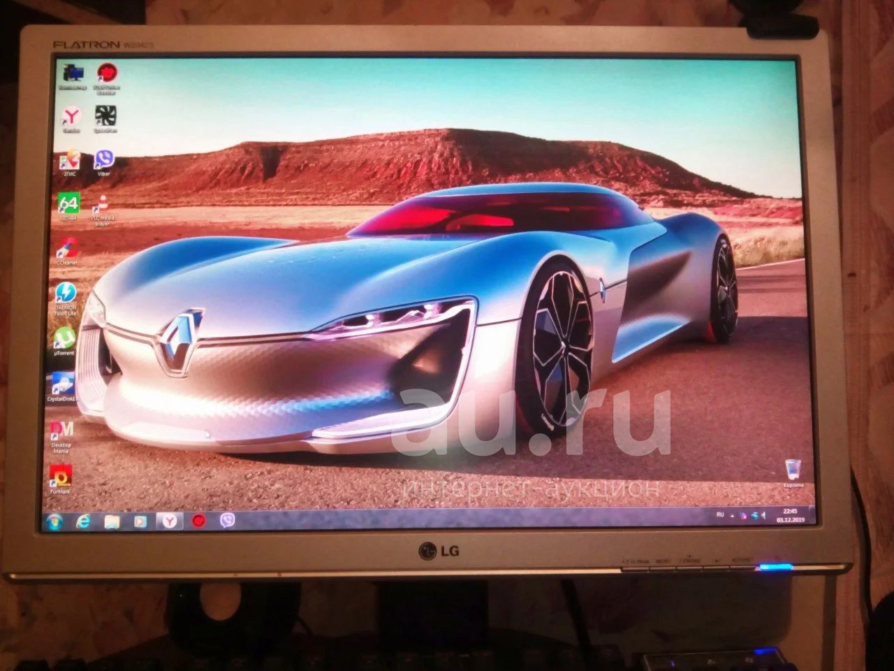The width and height of the screenshot is (894, 671).
Task: Open the network tray icon
Action: [754, 517]
